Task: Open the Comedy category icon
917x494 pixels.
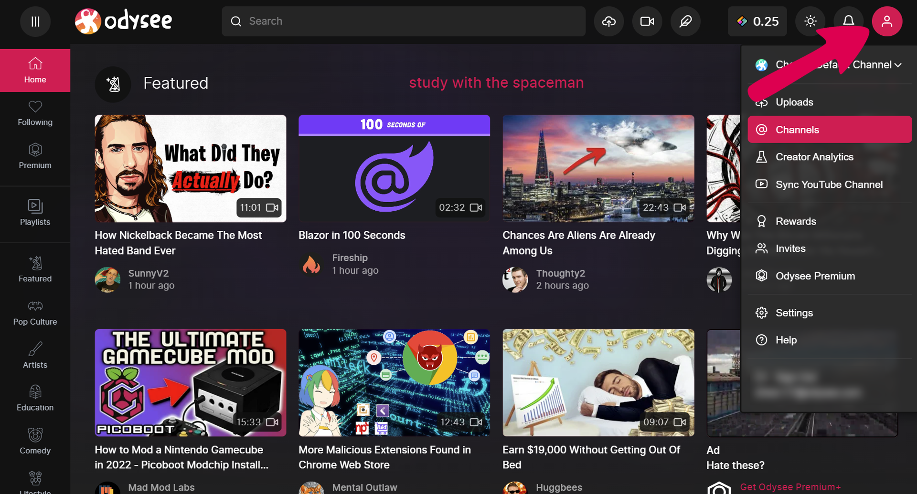Action: click(35, 441)
